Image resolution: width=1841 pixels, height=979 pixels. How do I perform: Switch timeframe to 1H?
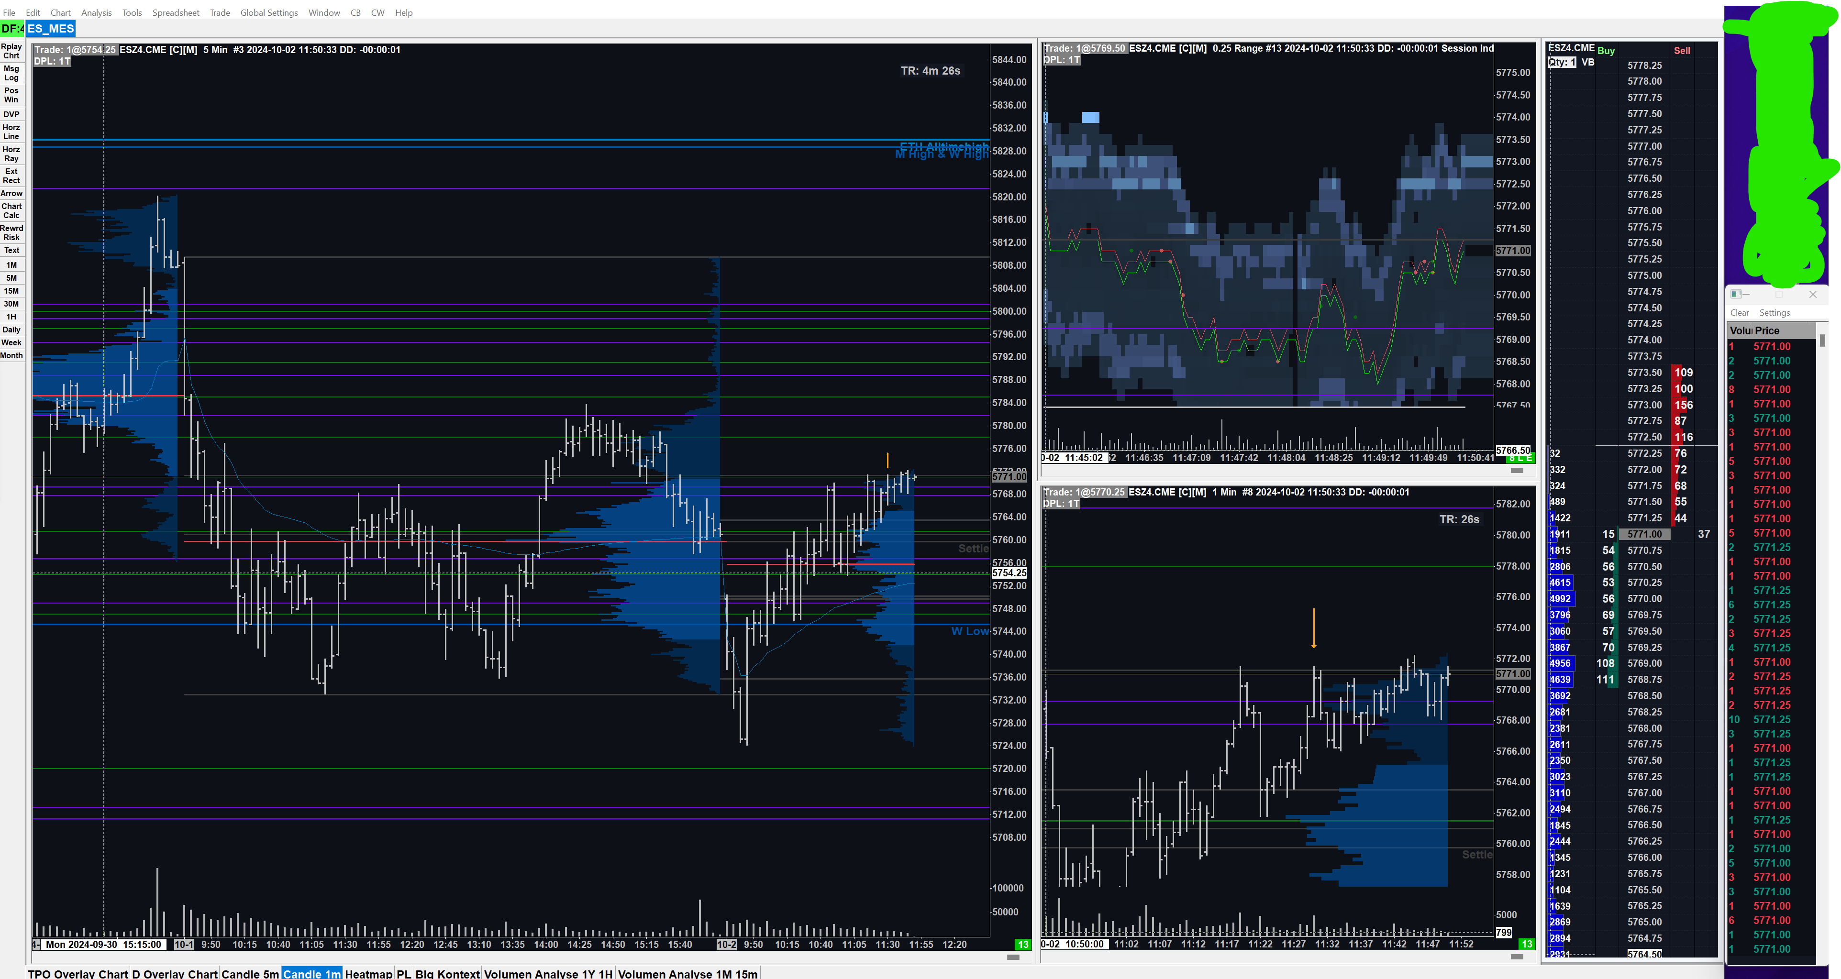point(11,317)
